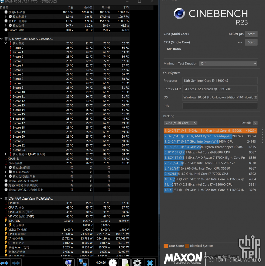
Task: Click thermometer icon of E-core 8 row
Action: tap(10, 83)
